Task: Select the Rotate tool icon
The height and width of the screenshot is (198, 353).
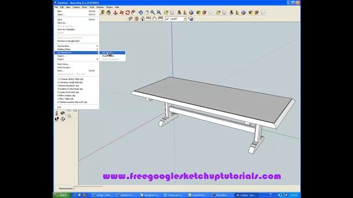Action: tap(127, 13)
